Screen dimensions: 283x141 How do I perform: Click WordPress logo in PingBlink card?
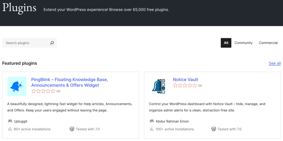point(72,129)
